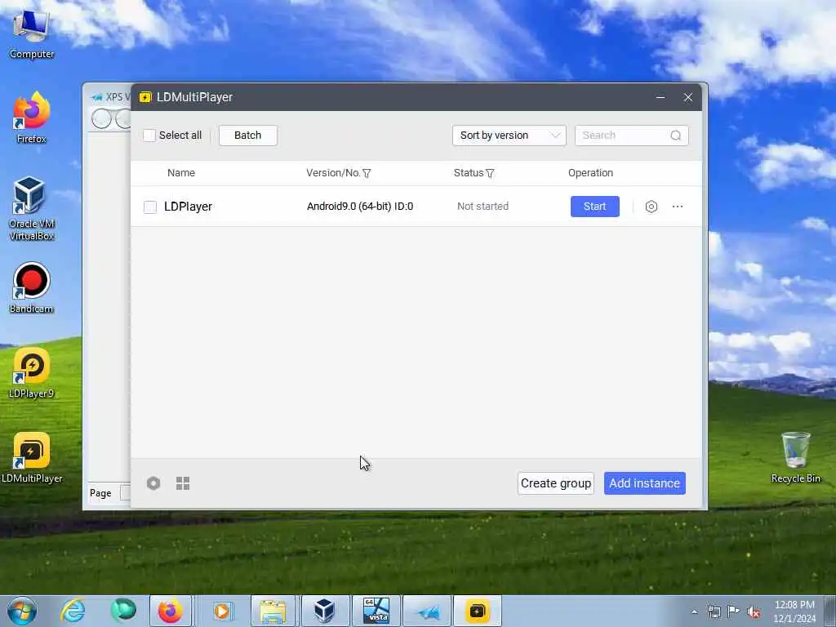Open Recycle Bin on desktop
The image size is (836, 627).
click(x=795, y=457)
